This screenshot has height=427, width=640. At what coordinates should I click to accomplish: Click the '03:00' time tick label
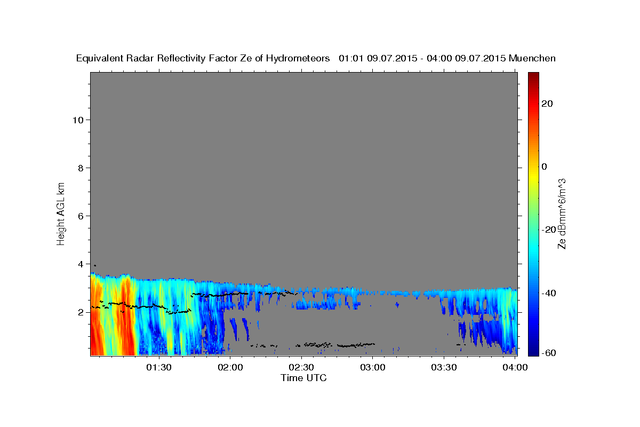pyautogui.click(x=373, y=368)
